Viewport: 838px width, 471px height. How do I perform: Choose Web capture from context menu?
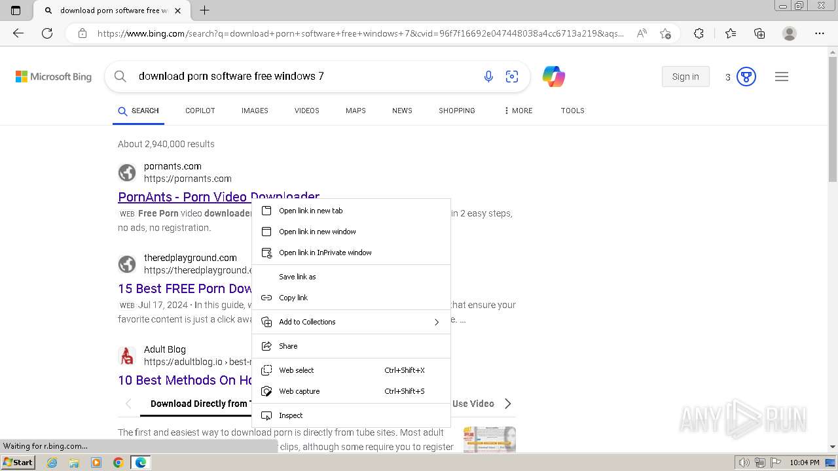point(351,391)
